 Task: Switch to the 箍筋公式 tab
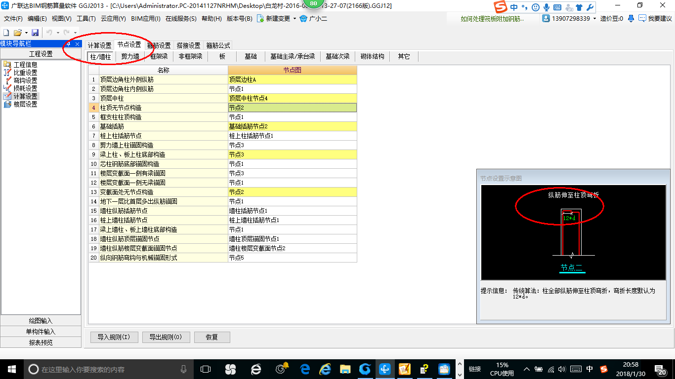pyautogui.click(x=218, y=45)
